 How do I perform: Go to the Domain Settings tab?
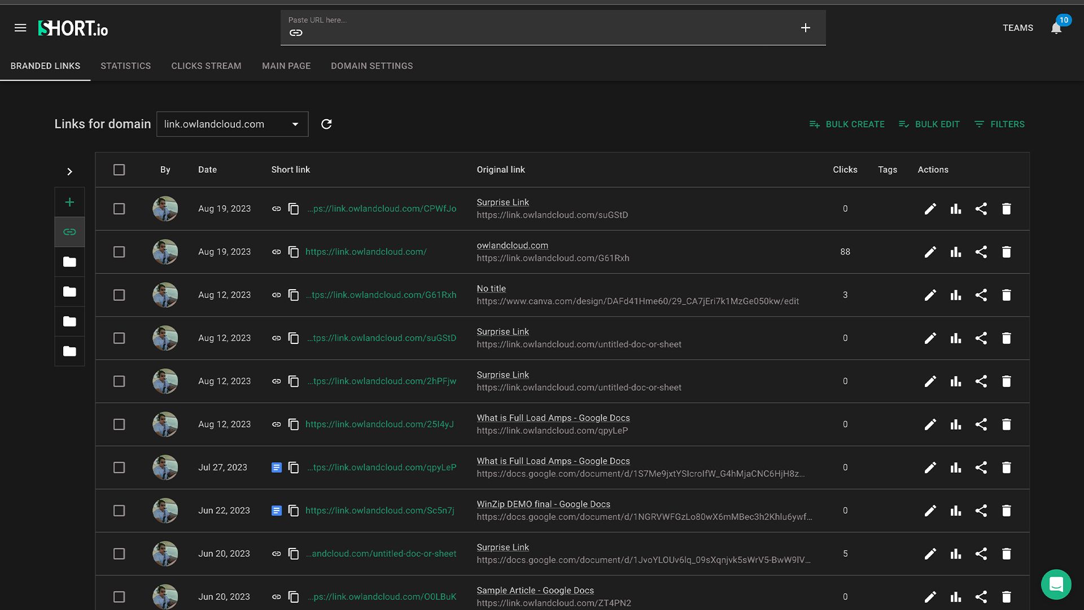pos(371,66)
